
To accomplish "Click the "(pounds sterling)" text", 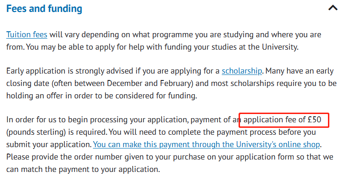I will pos(36,132).
